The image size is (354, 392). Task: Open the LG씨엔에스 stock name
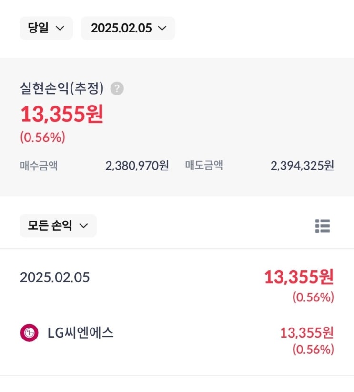pyautogui.click(x=81, y=333)
